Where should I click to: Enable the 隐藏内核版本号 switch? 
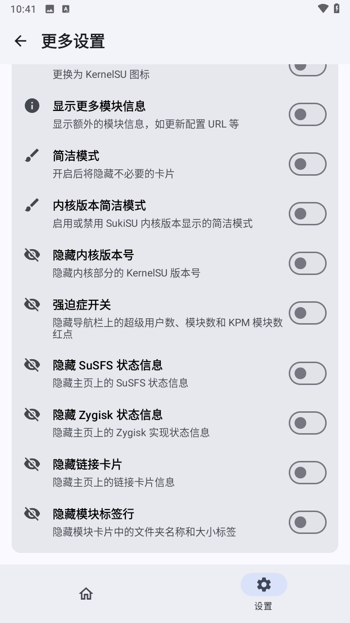click(307, 263)
